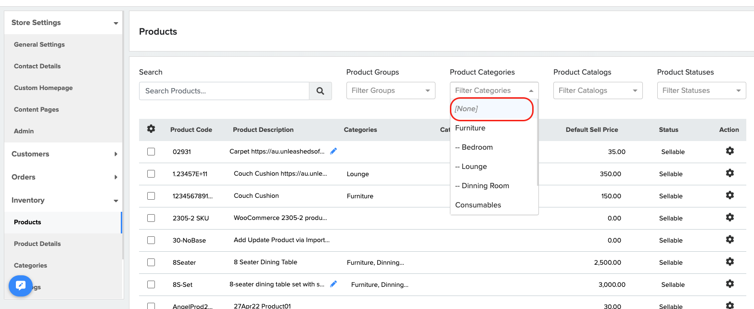The height and width of the screenshot is (309, 754).
Task: Open the Action gear for the Couch Cushion row
Action: (x=730, y=195)
